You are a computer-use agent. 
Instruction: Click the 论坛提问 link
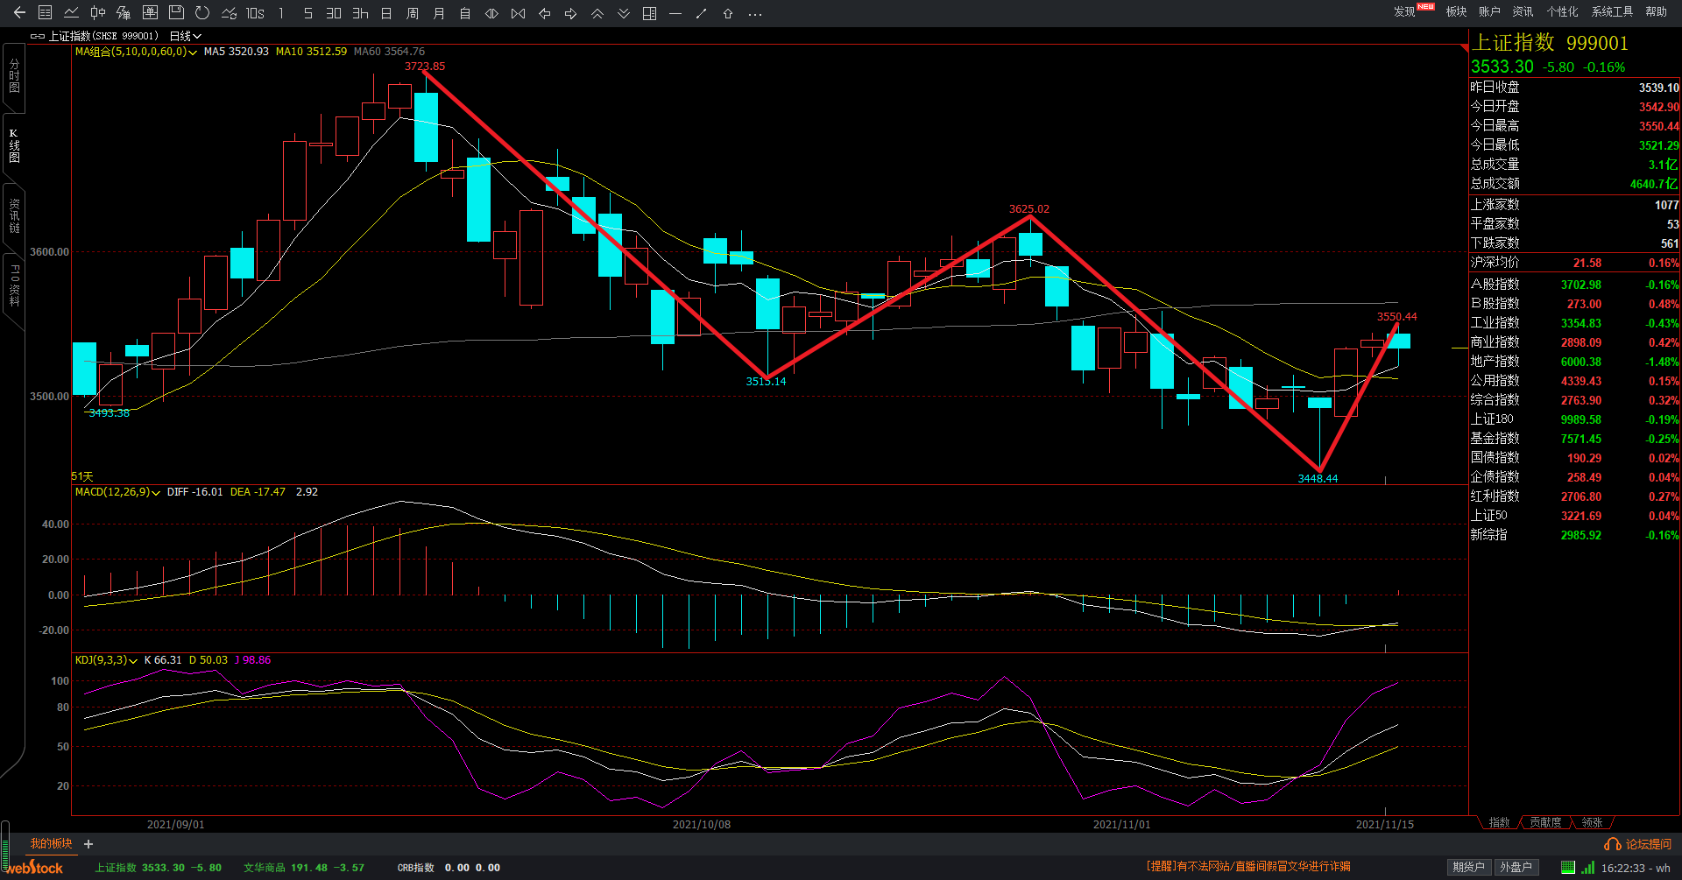pyautogui.click(x=1649, y=844)
